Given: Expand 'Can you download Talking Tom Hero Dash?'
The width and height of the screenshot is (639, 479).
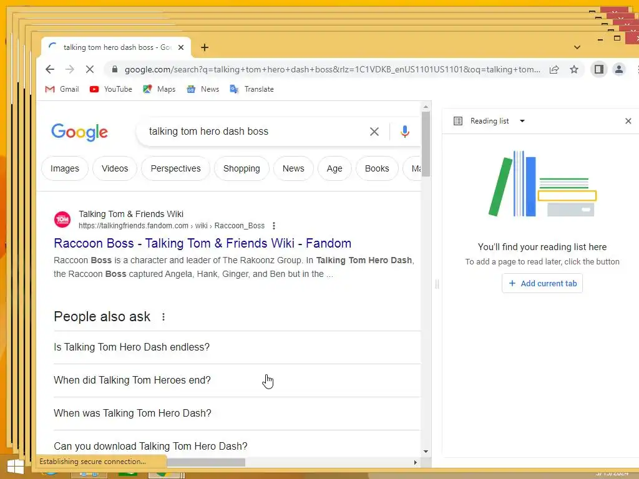Looking at the screenshot, I should pos(237,447).
